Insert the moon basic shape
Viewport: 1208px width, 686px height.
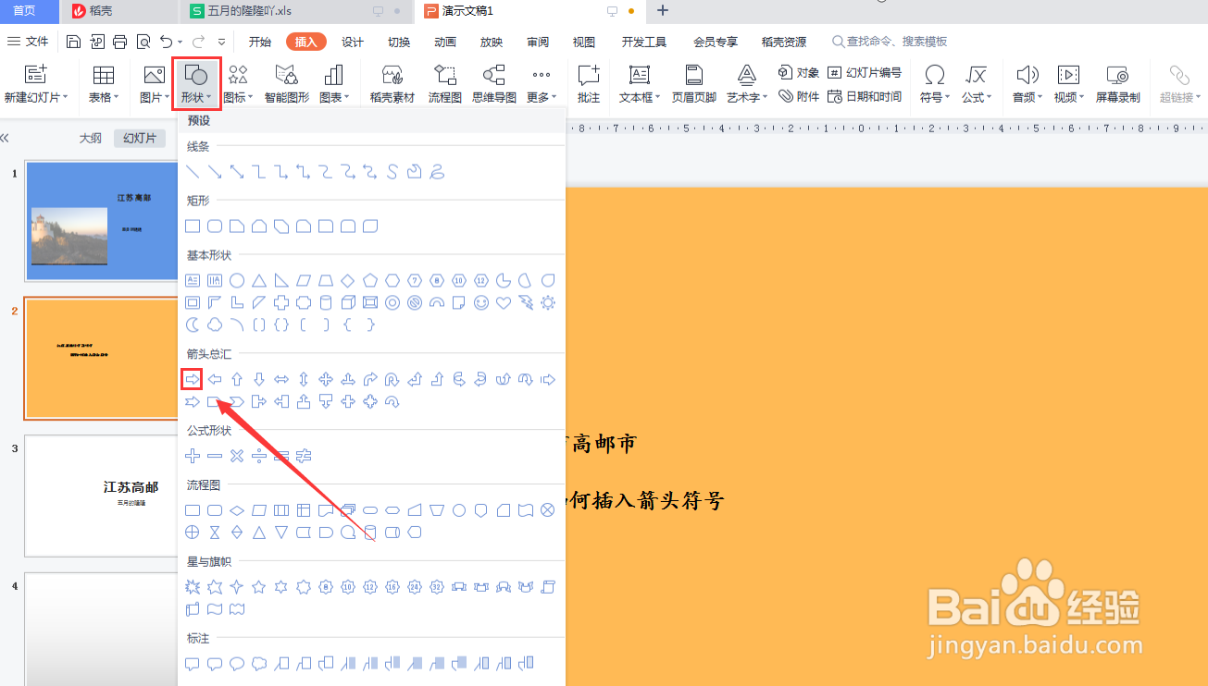(193, 325)
